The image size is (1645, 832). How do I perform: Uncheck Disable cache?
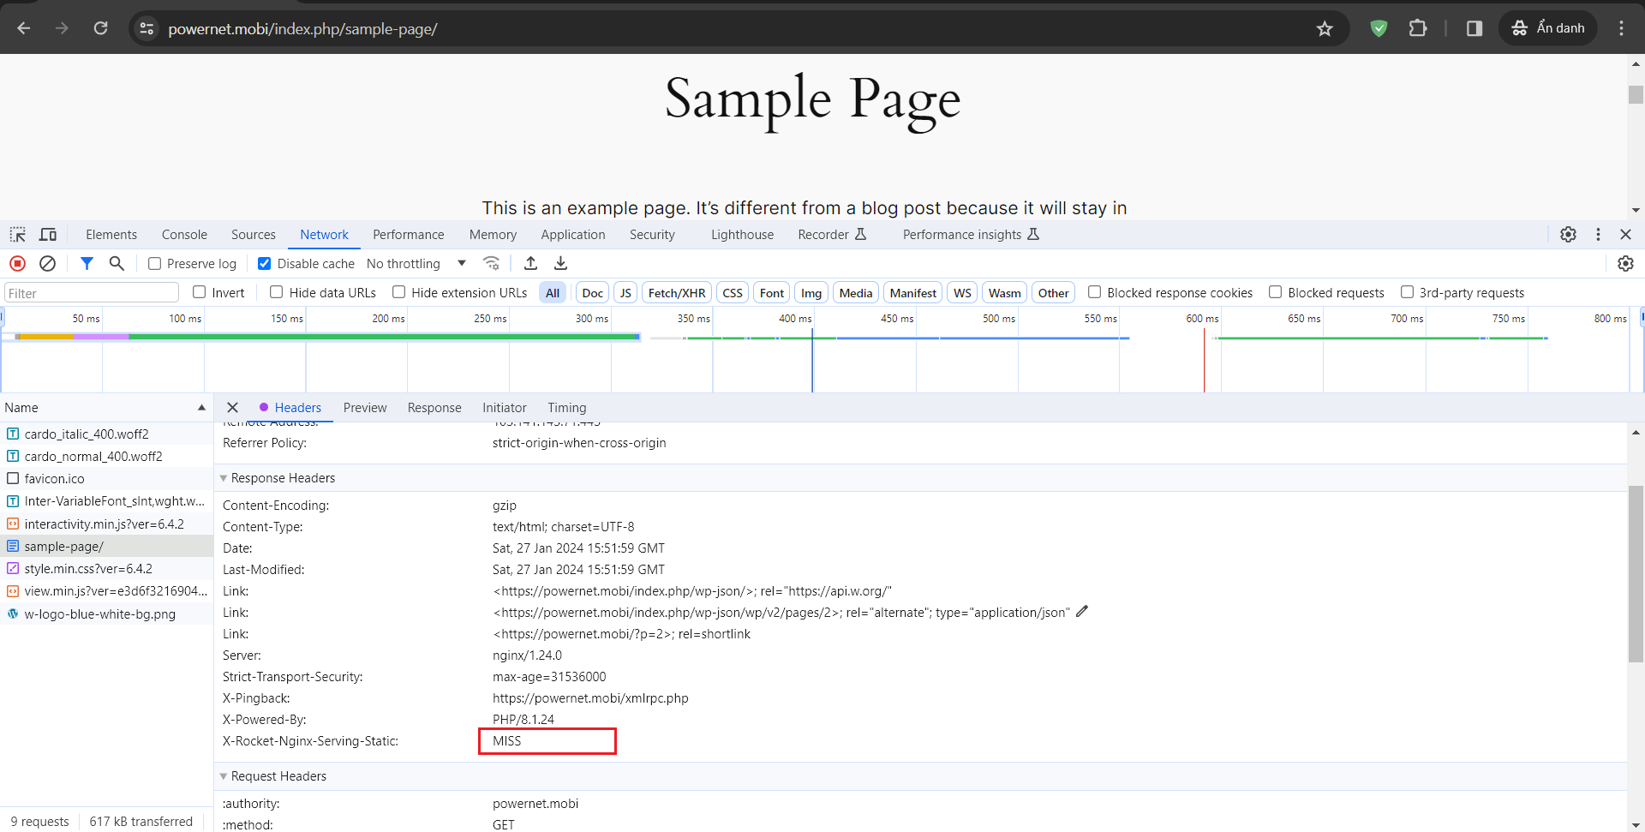click(x=265, y=264)
